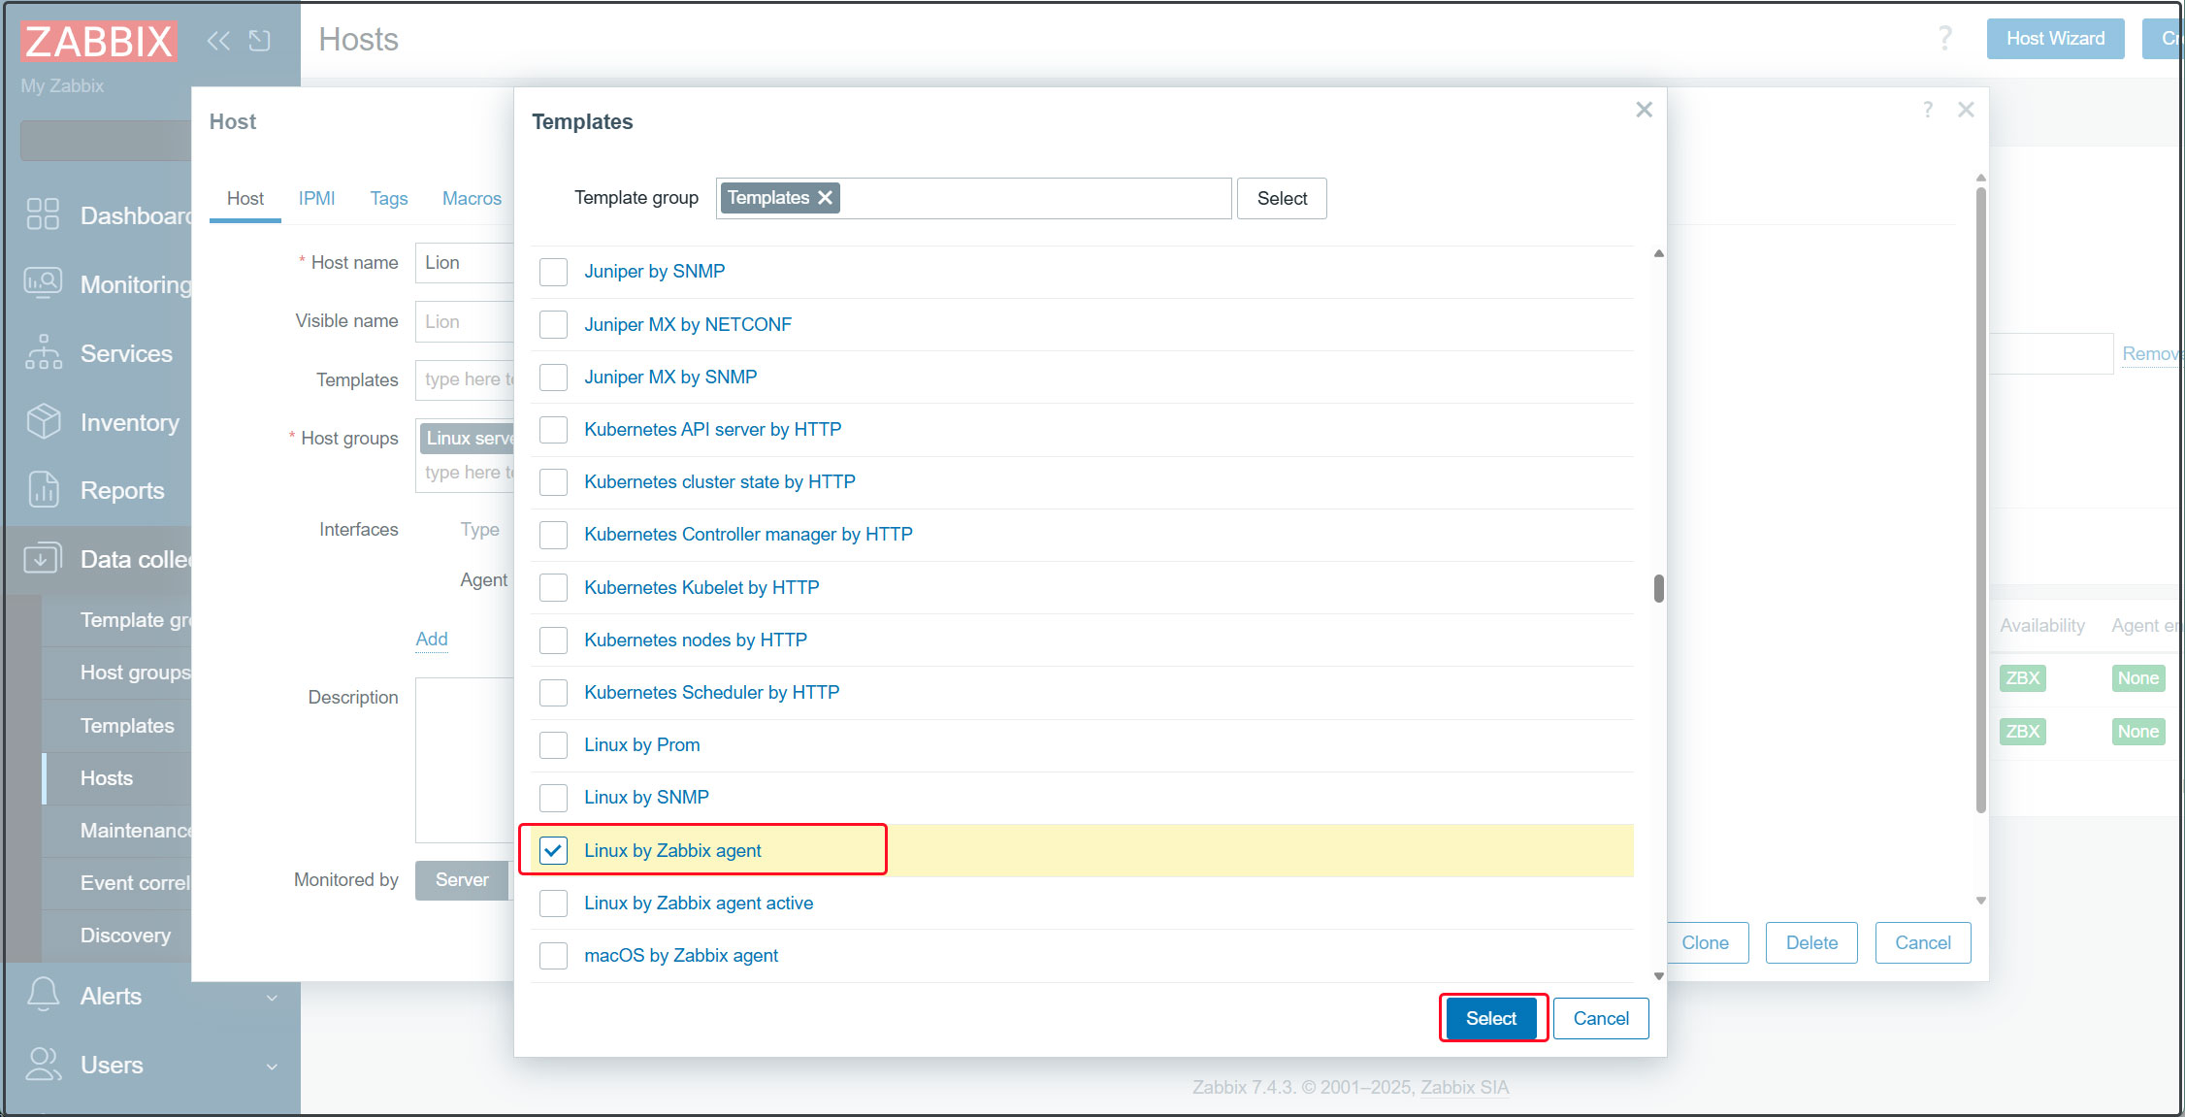The image size is (2185, 1117).
Task: Click the Reports chart document icon
Action: [x=43, y=490]
